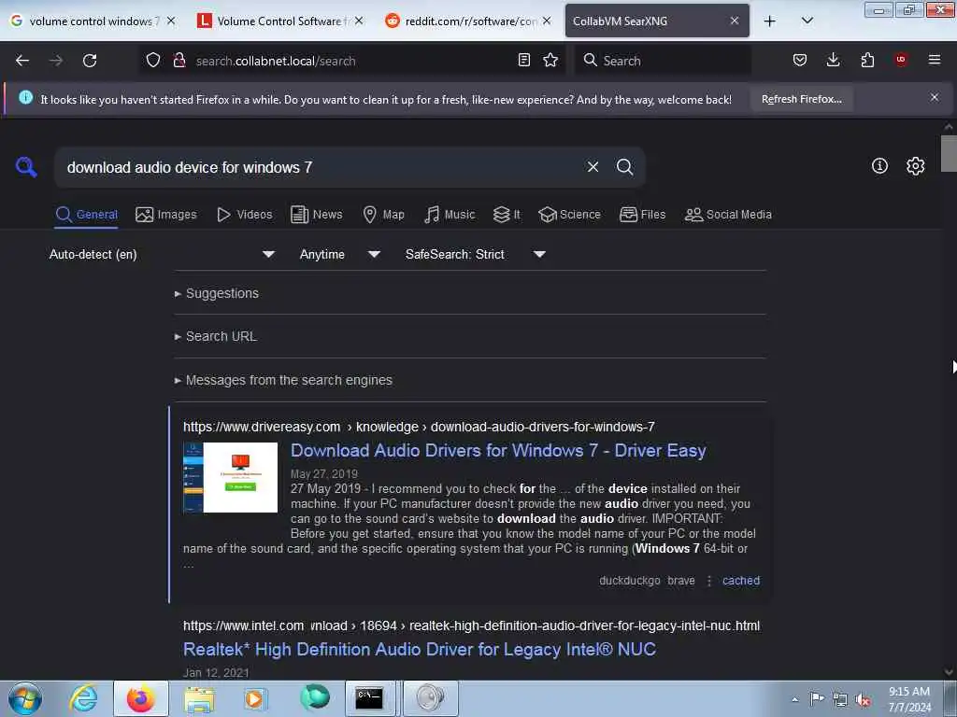Screen dimensions: 957x717
Task: Open the speaker volume taskbar window
Action: (430, 698)
